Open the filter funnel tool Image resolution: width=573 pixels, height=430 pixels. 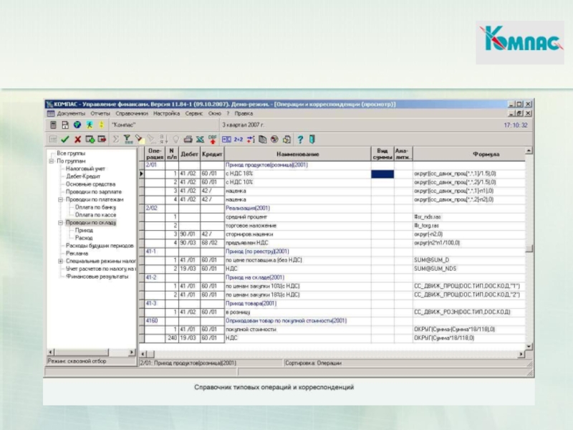click(x=127, y=139)
